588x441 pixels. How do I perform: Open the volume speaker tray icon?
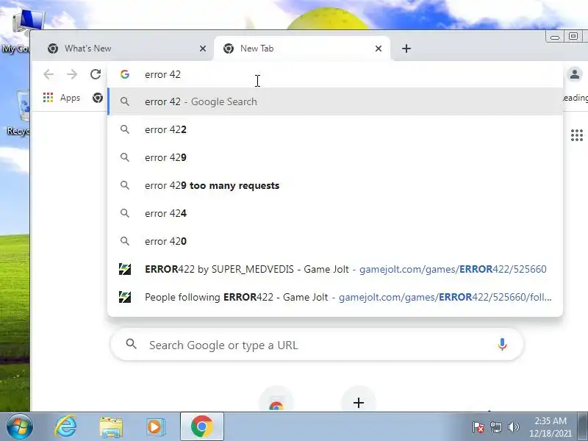pyautogui.click(x=513, y=427)
